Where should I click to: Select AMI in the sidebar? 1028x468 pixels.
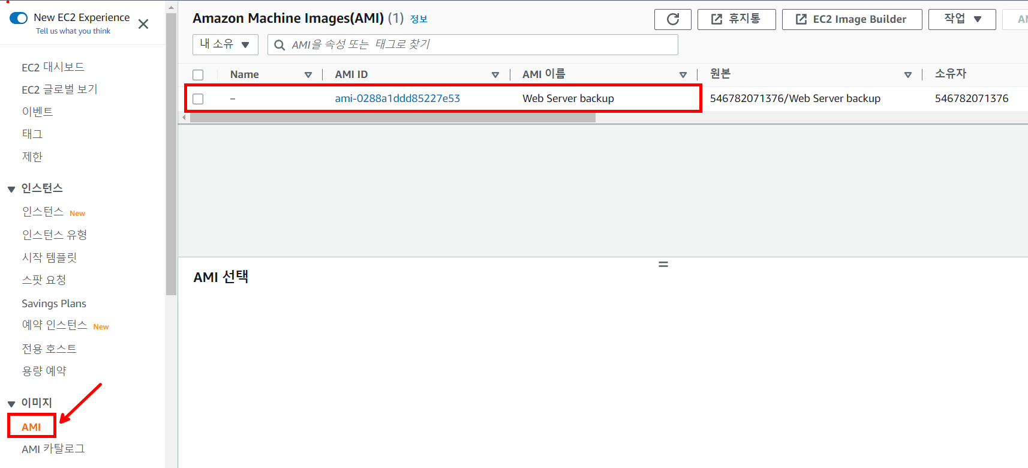click(31, 427)
